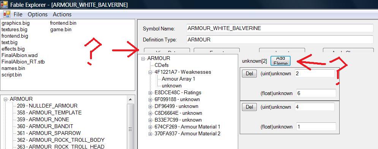Open the File menu
This screenshot has height=149, width=378.
(18, 14)
